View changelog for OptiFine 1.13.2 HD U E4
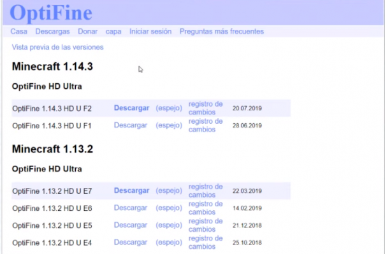This screenshot has height=254, width=385. tap(205, 242)
